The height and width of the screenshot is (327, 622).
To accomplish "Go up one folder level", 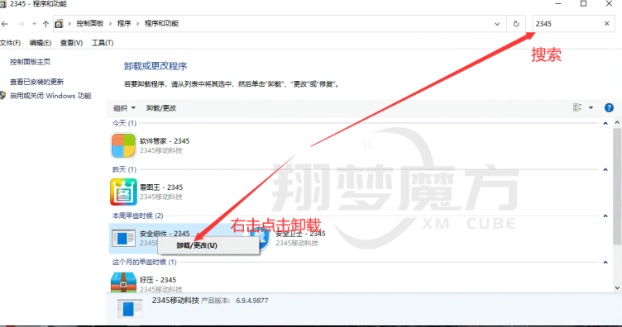I will [45, 24].
